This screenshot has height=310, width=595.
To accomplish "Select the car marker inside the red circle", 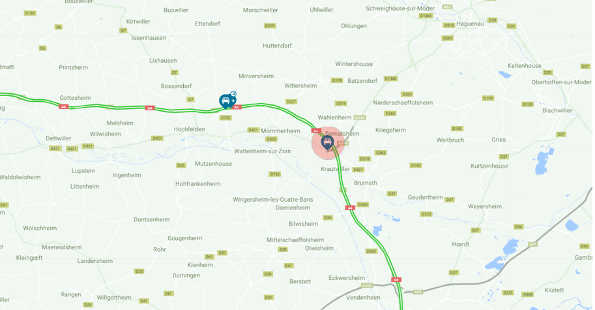I will [x=327, y=143].
